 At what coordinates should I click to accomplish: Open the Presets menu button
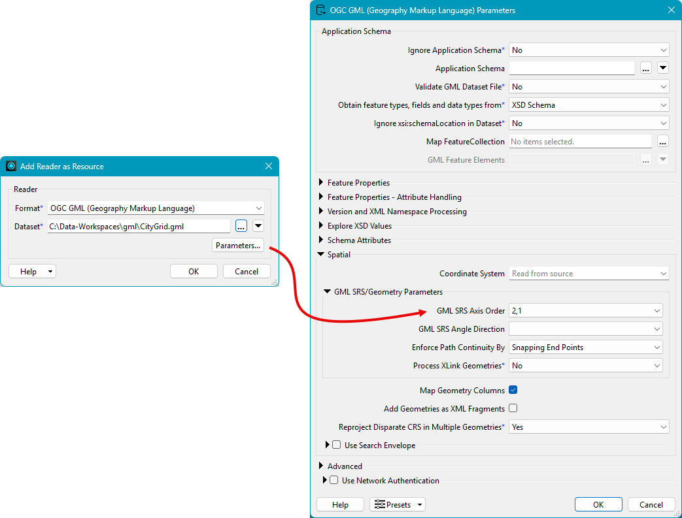398,504
